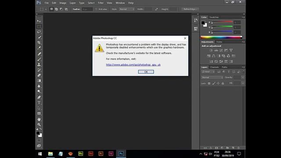Image resolution: width=281 pixels, height=158 pixels.
Task: Toggle Lock Transparent Pixels
Action: point(209,83)
